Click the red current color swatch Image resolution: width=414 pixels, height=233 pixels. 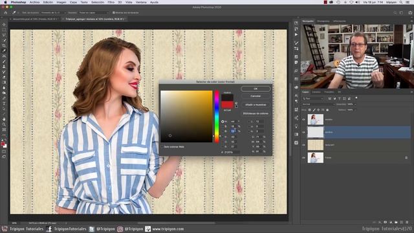(x=227, y=105)
